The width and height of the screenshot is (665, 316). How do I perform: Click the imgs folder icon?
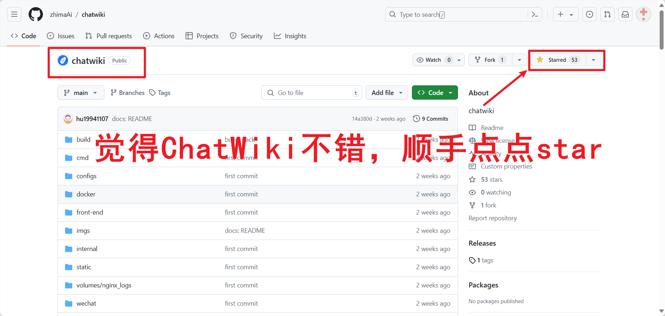pyautogui.click(x=69, y=231)
